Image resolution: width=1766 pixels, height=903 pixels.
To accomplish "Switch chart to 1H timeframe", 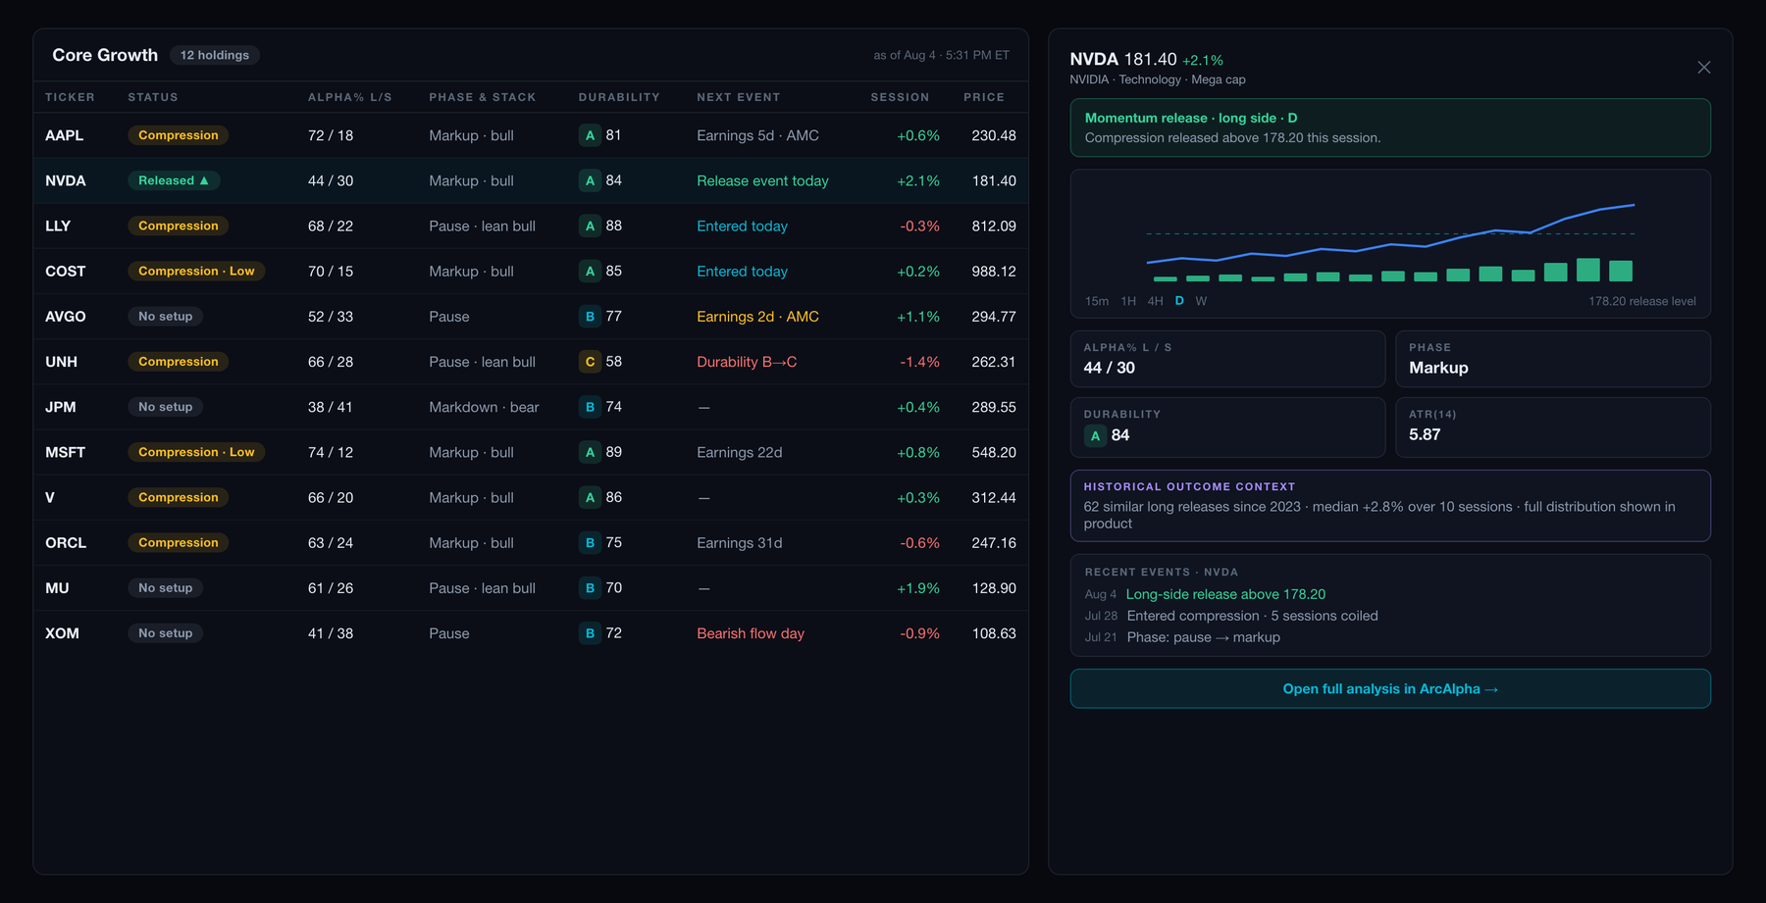I will coord(1128,301).
